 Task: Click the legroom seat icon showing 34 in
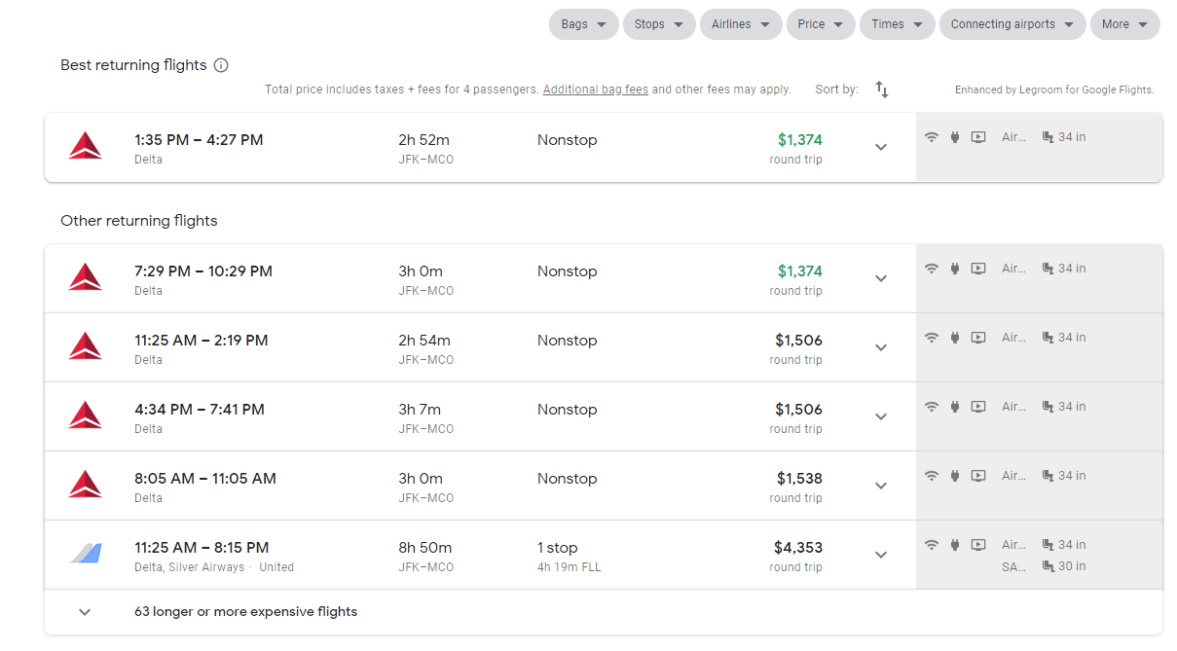1048,136
